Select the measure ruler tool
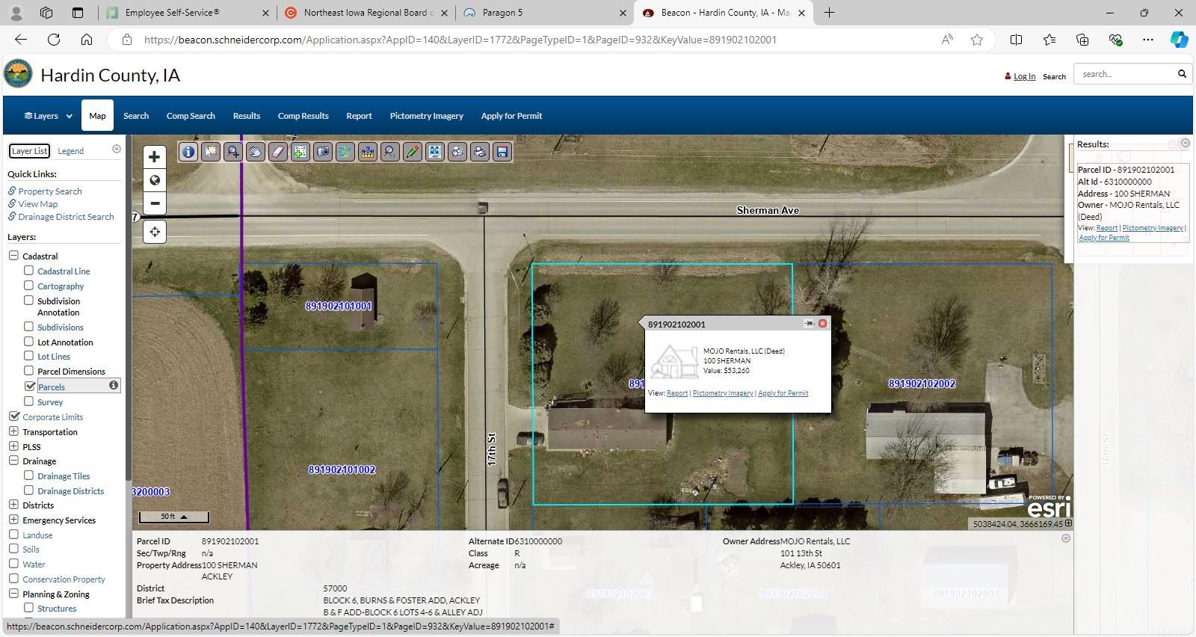 [x=367, y=152]
